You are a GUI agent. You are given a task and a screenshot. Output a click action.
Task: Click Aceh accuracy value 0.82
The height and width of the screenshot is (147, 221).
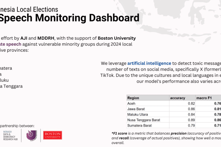[191, 103]
